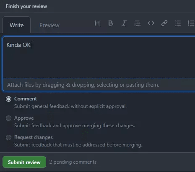Click the 'Approve' label text
195x172 pixels.
pyautogui.click(x=24, y=118)
